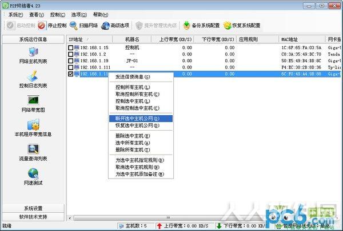
Task: Click the 备份系统配置 backup icon
Action: pyautogui.click(x=186, y=25)
